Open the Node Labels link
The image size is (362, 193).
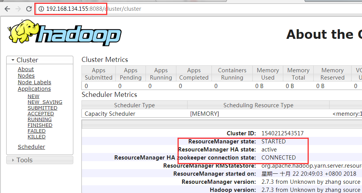coord(34,82)
